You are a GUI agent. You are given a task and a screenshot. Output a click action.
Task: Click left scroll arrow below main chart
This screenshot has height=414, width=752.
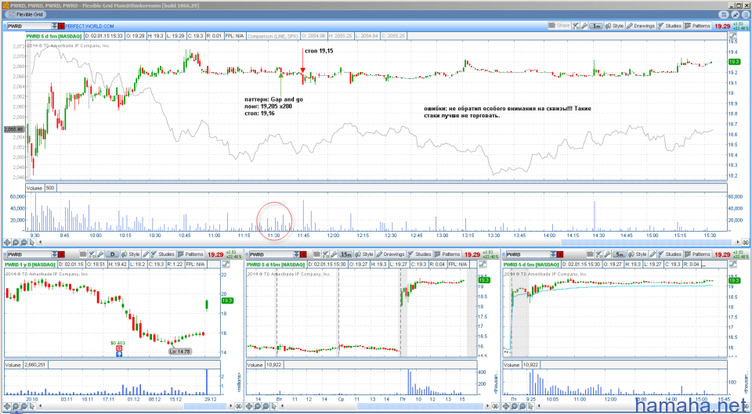(x=41, y=243)
